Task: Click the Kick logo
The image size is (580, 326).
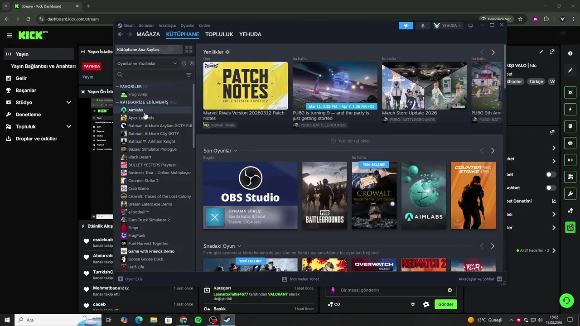Action: pyautogui.click(x=33, y=35)
